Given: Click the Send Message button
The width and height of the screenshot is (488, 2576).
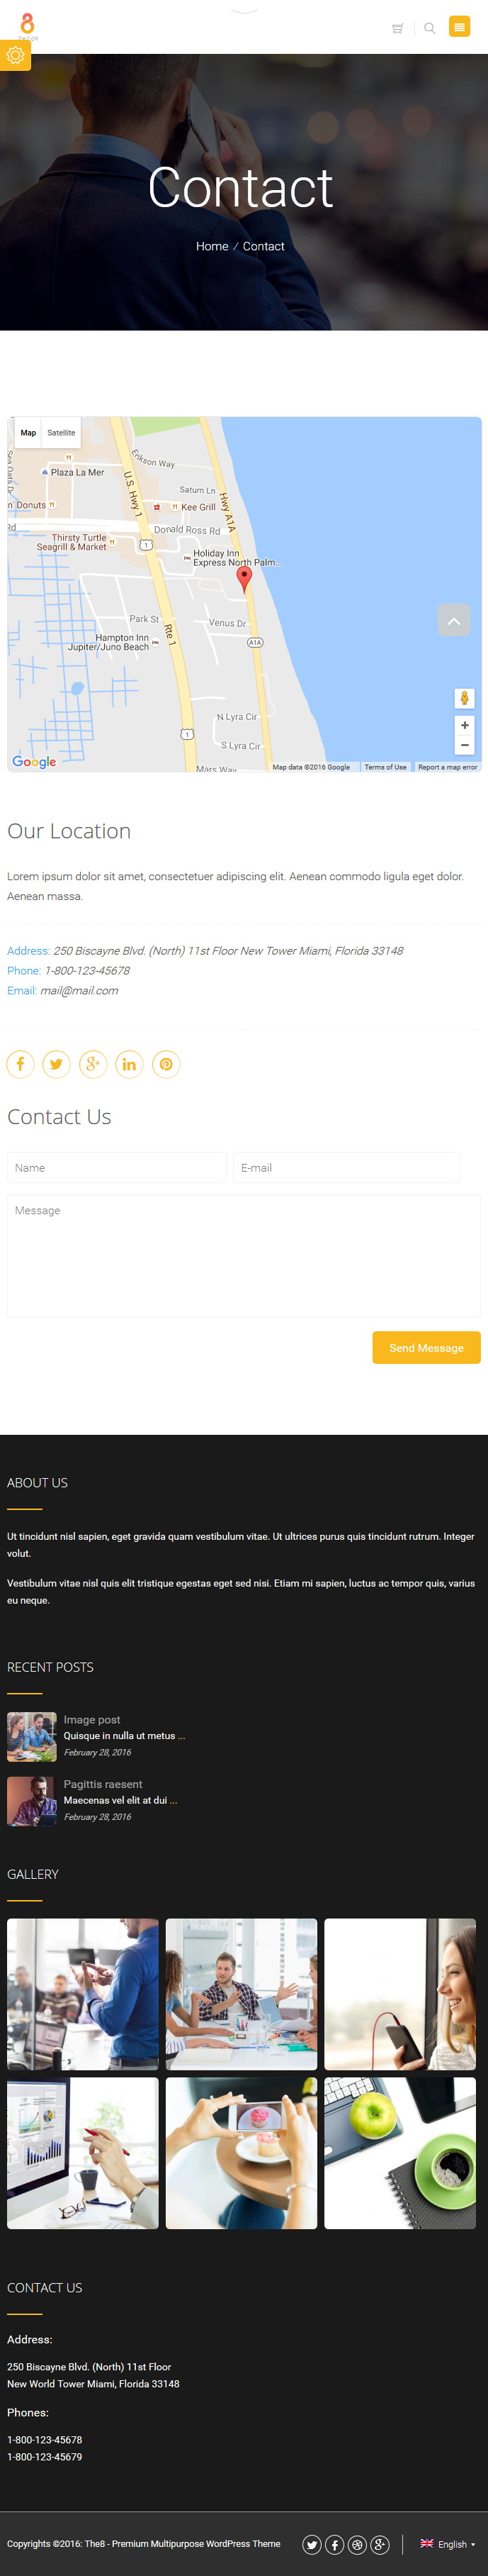Looking at the screenshot, I should click(x=426, y=1348).
